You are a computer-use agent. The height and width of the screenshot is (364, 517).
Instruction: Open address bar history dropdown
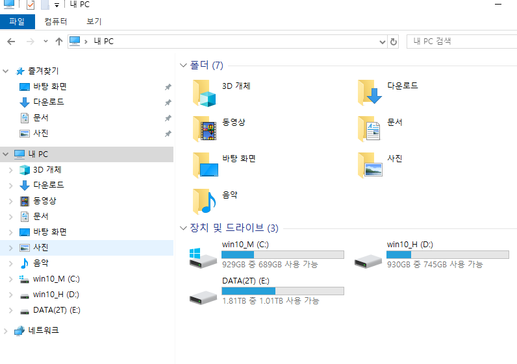(x=383, y=42)
